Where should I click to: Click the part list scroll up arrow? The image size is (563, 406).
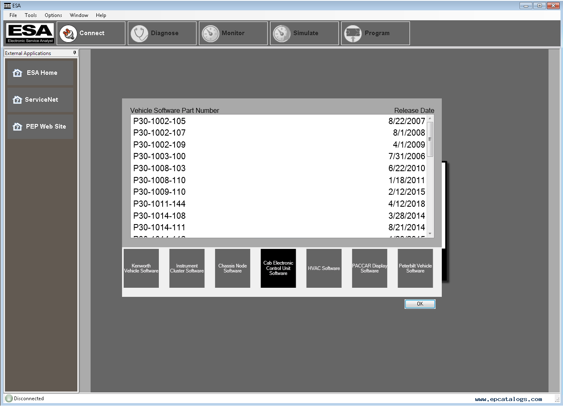(x=430, y=118)
